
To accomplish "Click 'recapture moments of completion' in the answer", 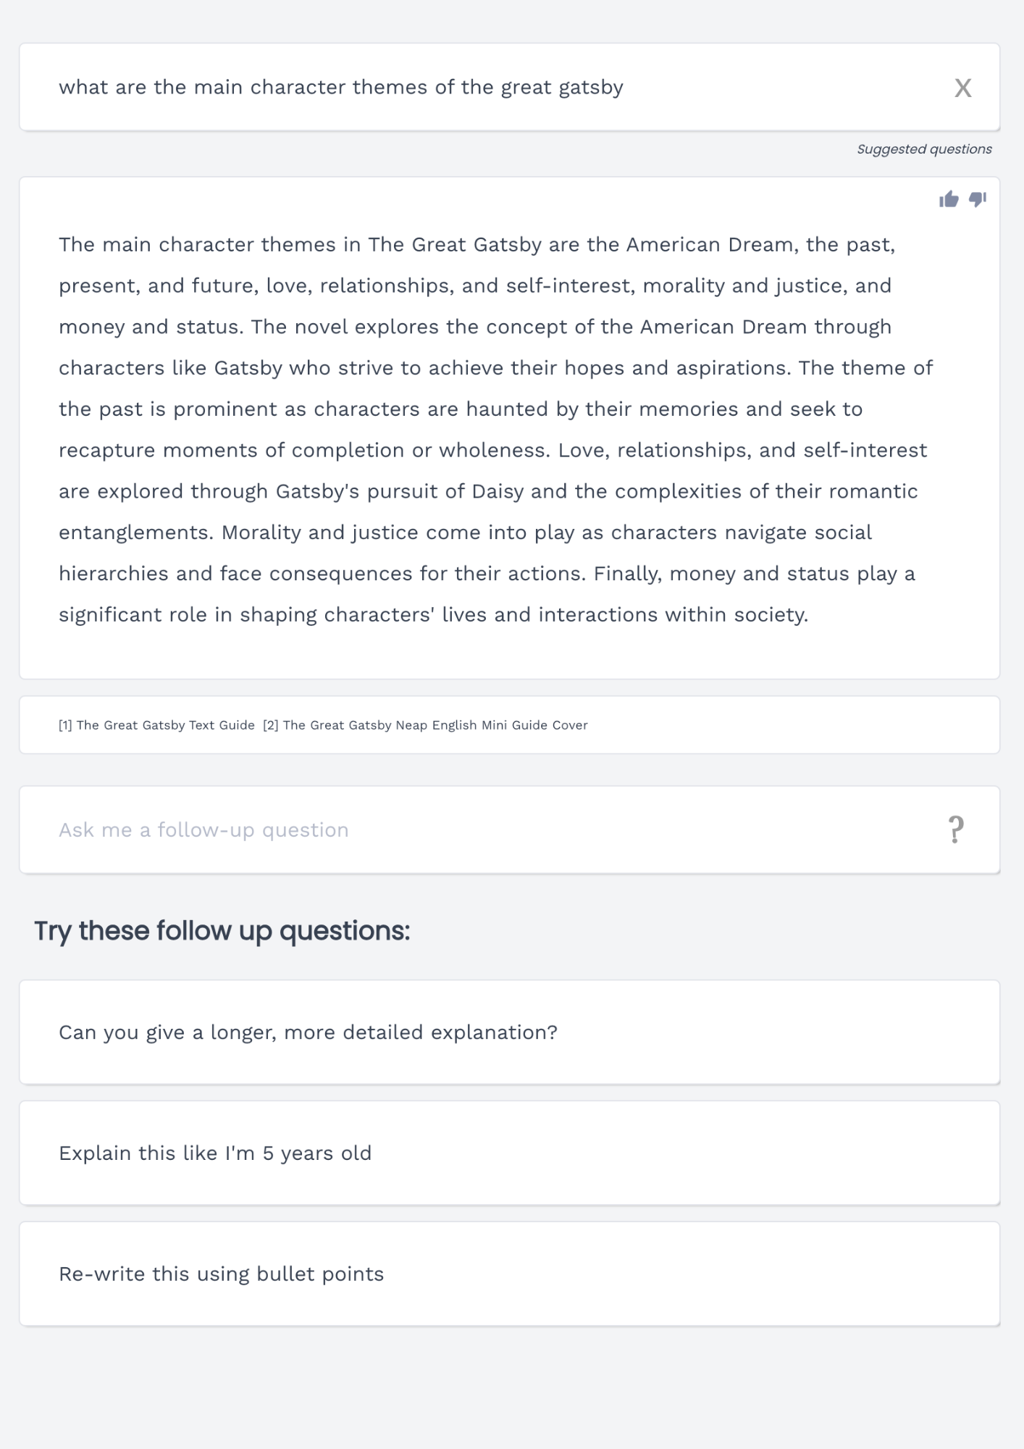I will [232, 451].
